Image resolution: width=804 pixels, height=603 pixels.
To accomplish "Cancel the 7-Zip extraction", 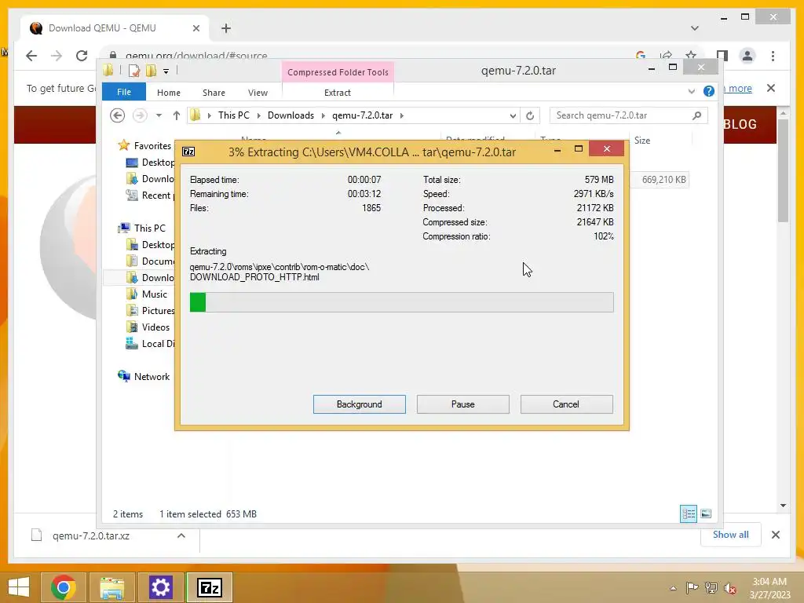I will (566, 404).
